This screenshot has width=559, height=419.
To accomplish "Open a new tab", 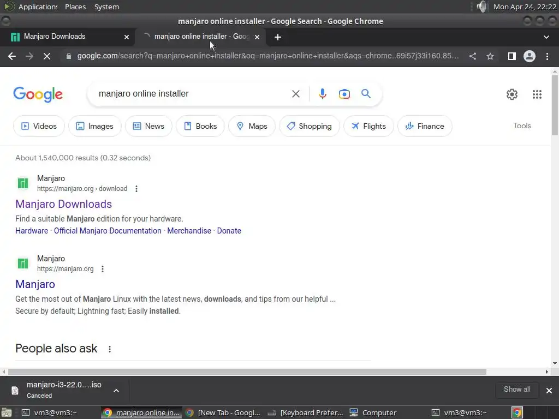I will point(278,37).
